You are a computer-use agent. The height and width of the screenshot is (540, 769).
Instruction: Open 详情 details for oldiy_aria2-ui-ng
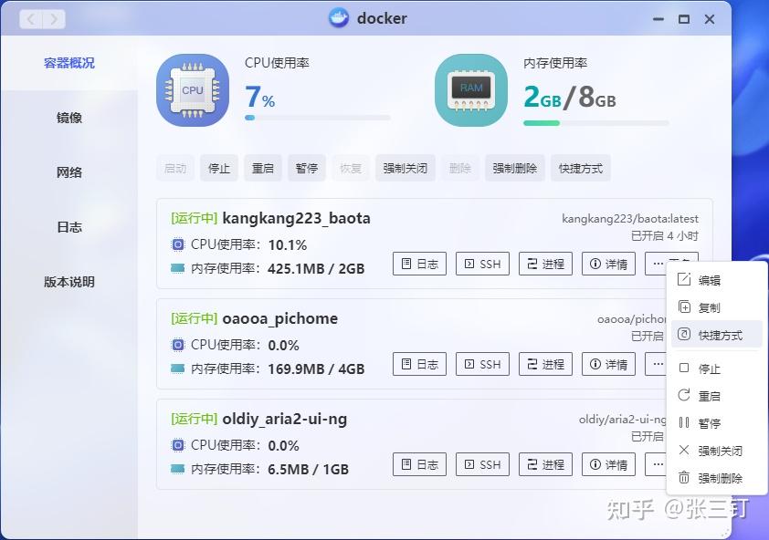[607, 464]
